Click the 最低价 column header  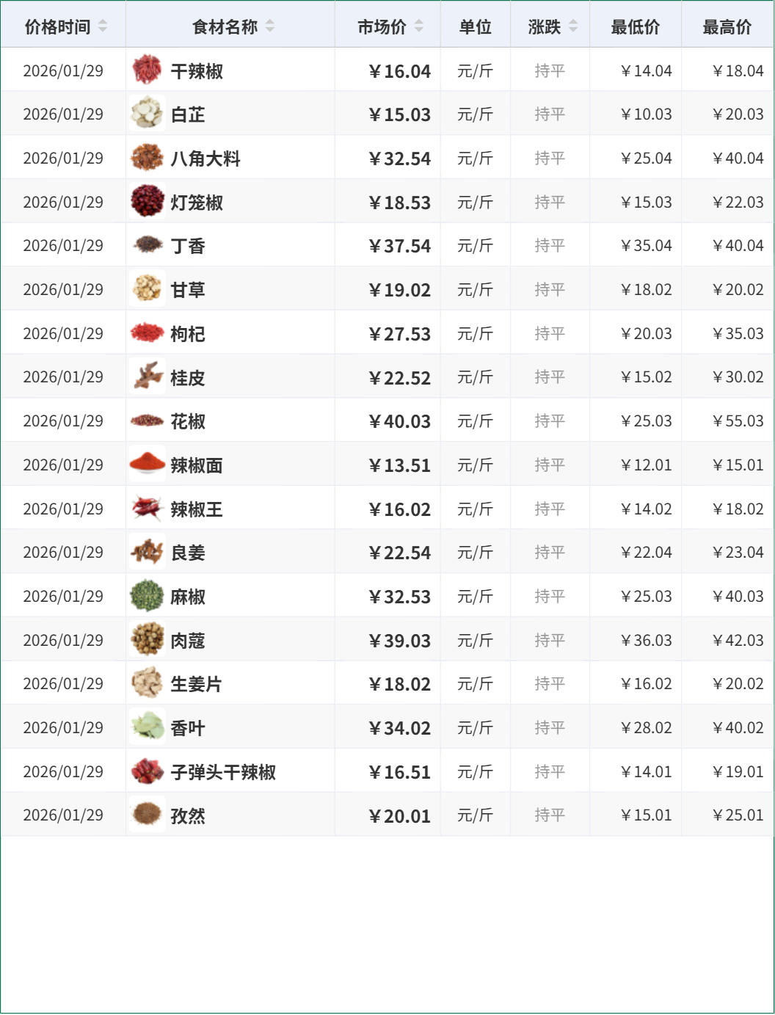click(x=636, y=26)
